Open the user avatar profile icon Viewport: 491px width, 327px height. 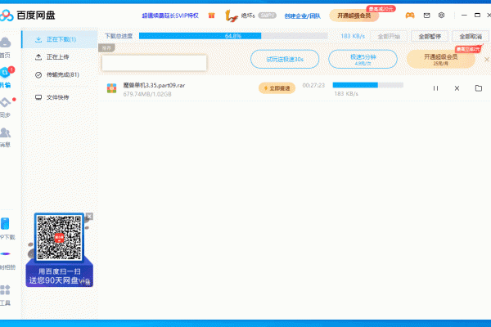click(231, 16)
